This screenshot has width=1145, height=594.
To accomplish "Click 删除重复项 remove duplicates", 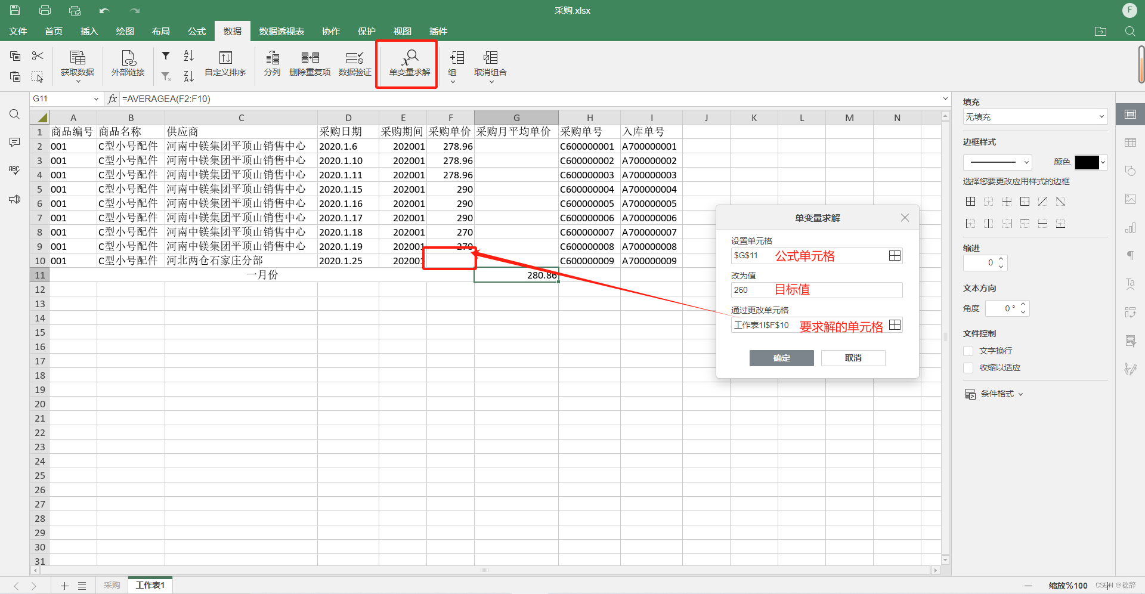I will pyautogui.click(x=310, y=64).
